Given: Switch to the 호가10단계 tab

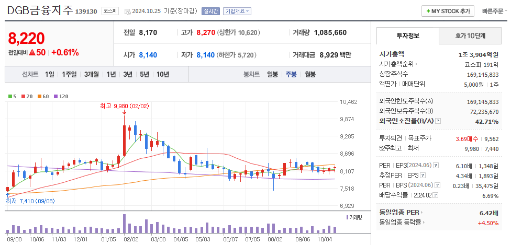Looking at the screenshot, I should tap(470, 36).
